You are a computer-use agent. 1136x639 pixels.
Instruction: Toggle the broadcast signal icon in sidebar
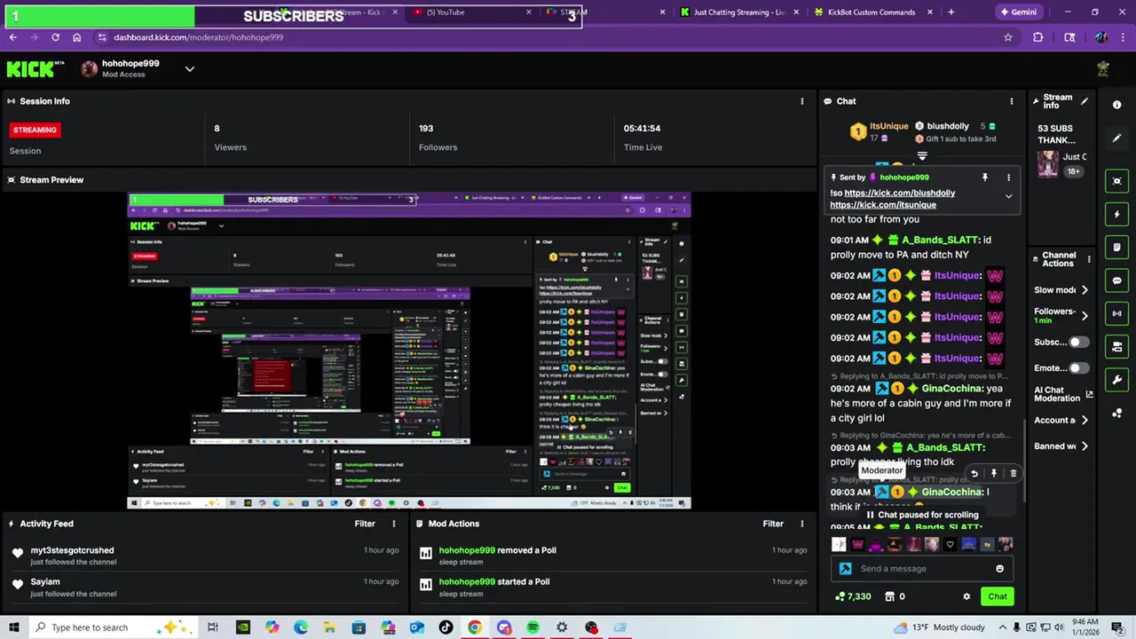click(x=1116, y=313)
